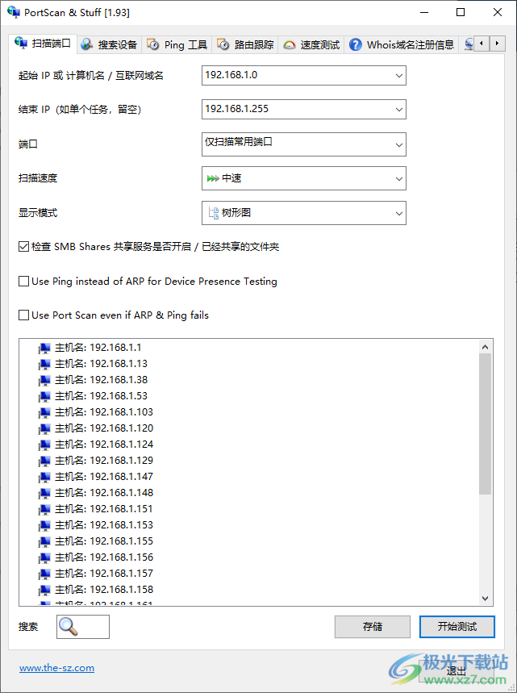Enable Use Port Scan even if ARP fails
Viewport: 517px width, 693px height.
[x=24, y=315]
